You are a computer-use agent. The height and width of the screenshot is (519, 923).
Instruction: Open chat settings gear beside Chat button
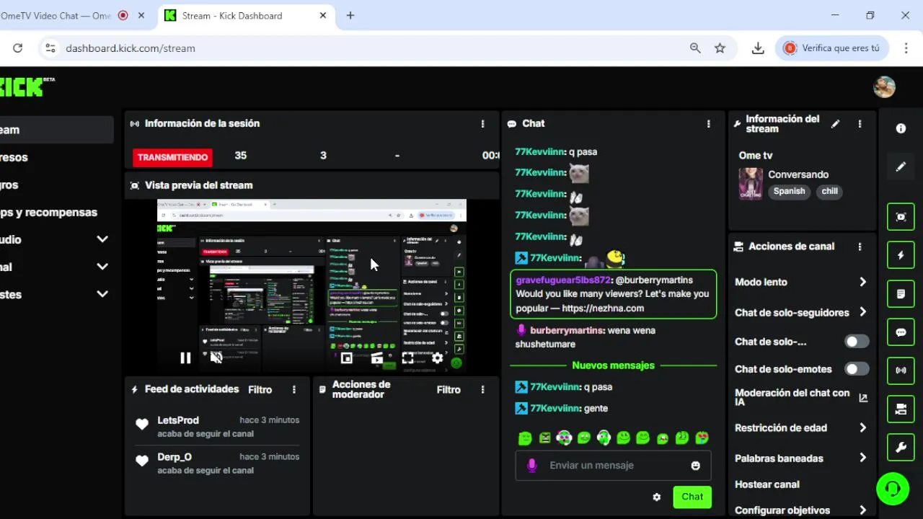click(x=656, y=497)
